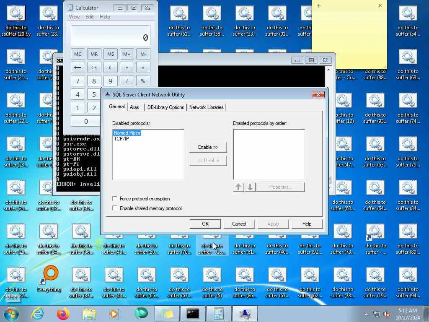
Task: Select desktop icon 'do this to suffer (44...'
Action: tap(114, 283)
